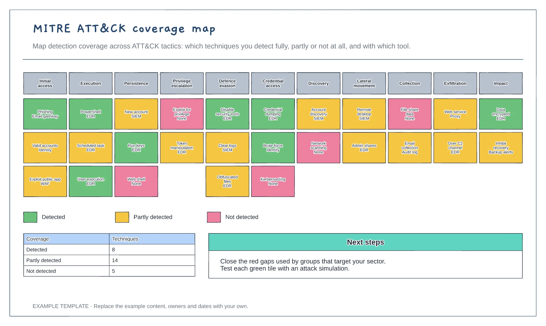Select the Valid accounts Identity tile
546x326 pixels.
[x=45, y=148]
